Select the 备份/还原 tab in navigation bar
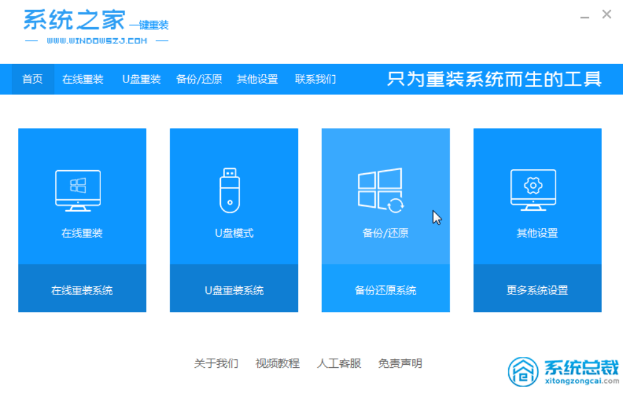 (x=199, y=79)
